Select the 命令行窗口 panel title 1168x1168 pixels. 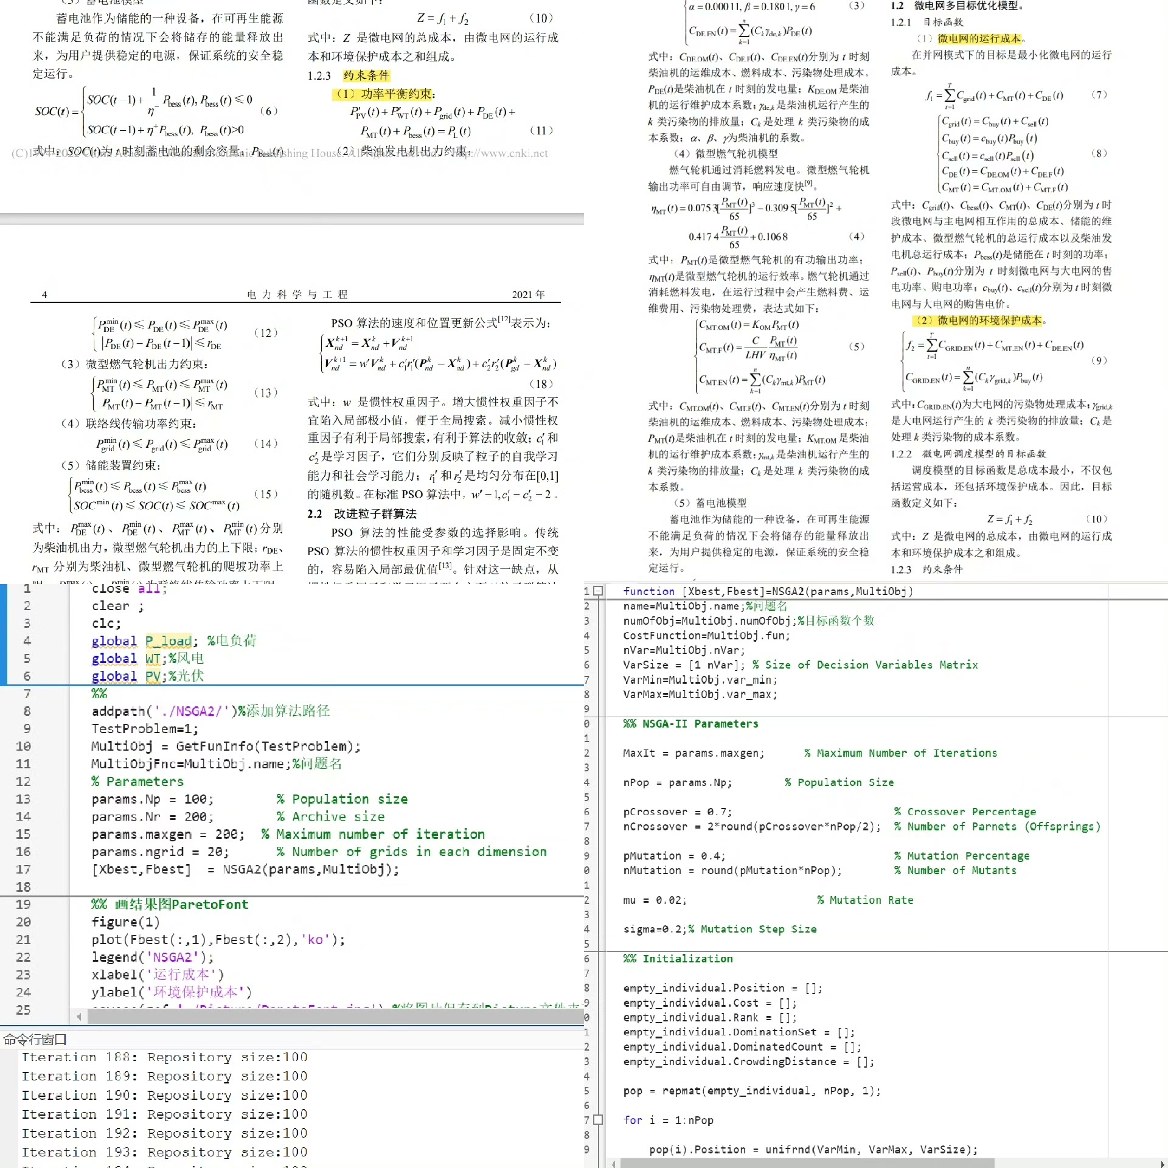pyautogui.click(x=35, y=1040)
